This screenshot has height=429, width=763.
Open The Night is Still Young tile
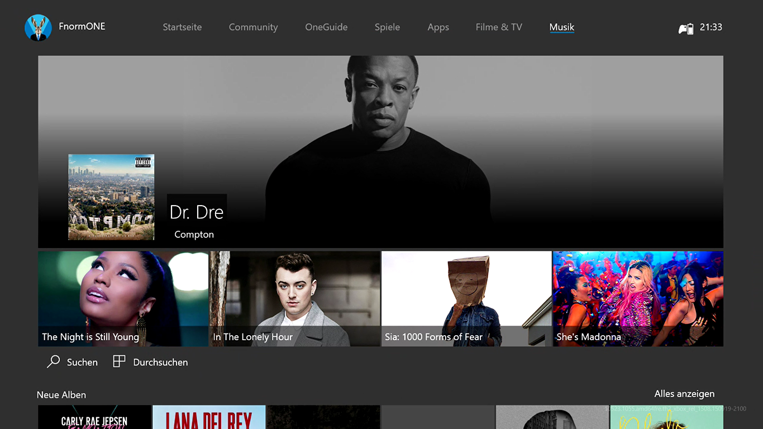123,299
